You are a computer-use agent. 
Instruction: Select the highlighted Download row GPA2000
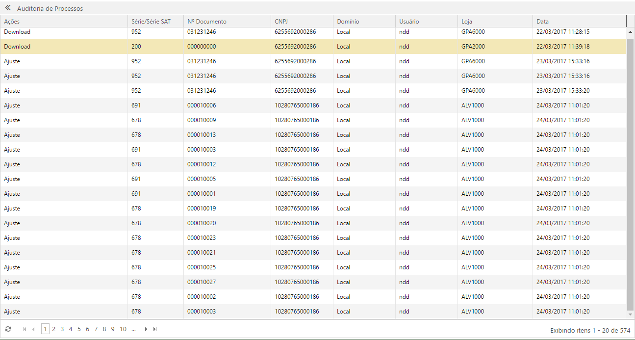(313, 47)
